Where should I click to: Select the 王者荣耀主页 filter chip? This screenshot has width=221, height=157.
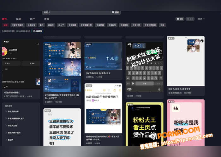tap(86, 25)
